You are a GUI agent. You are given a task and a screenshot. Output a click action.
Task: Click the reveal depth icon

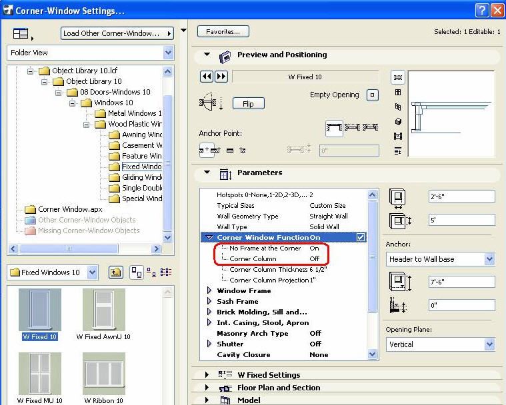(398, 305)
